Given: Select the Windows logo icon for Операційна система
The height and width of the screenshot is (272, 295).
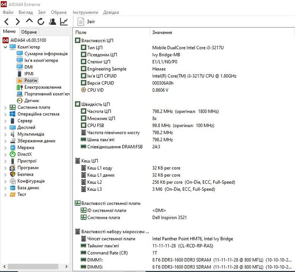Looking at the screenshot, I should 13,114.
